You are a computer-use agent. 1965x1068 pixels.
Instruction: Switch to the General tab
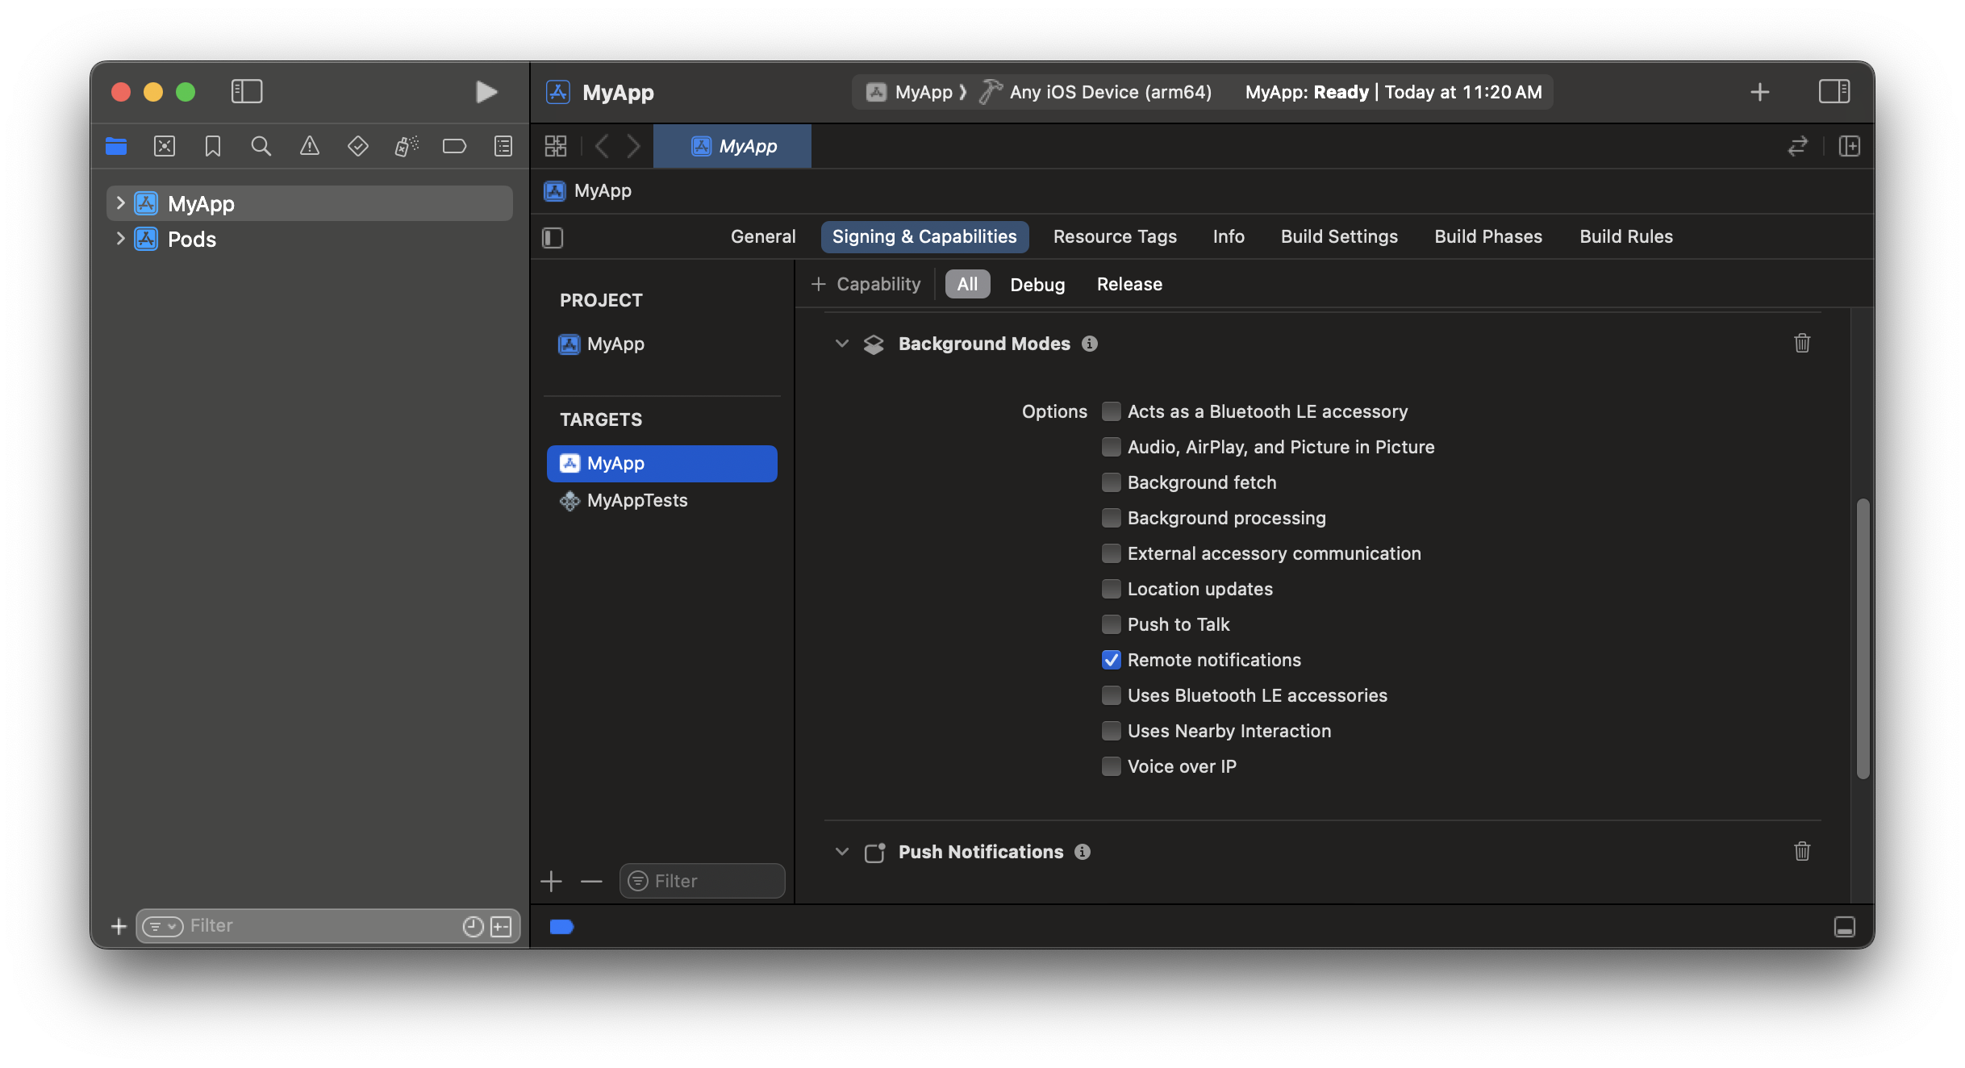coord(763,236)
